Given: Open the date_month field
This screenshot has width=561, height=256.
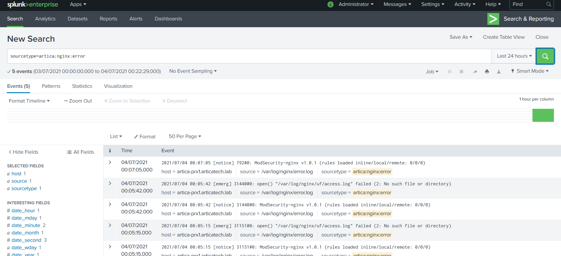Looking at the screenshot, I should point(25,233).
